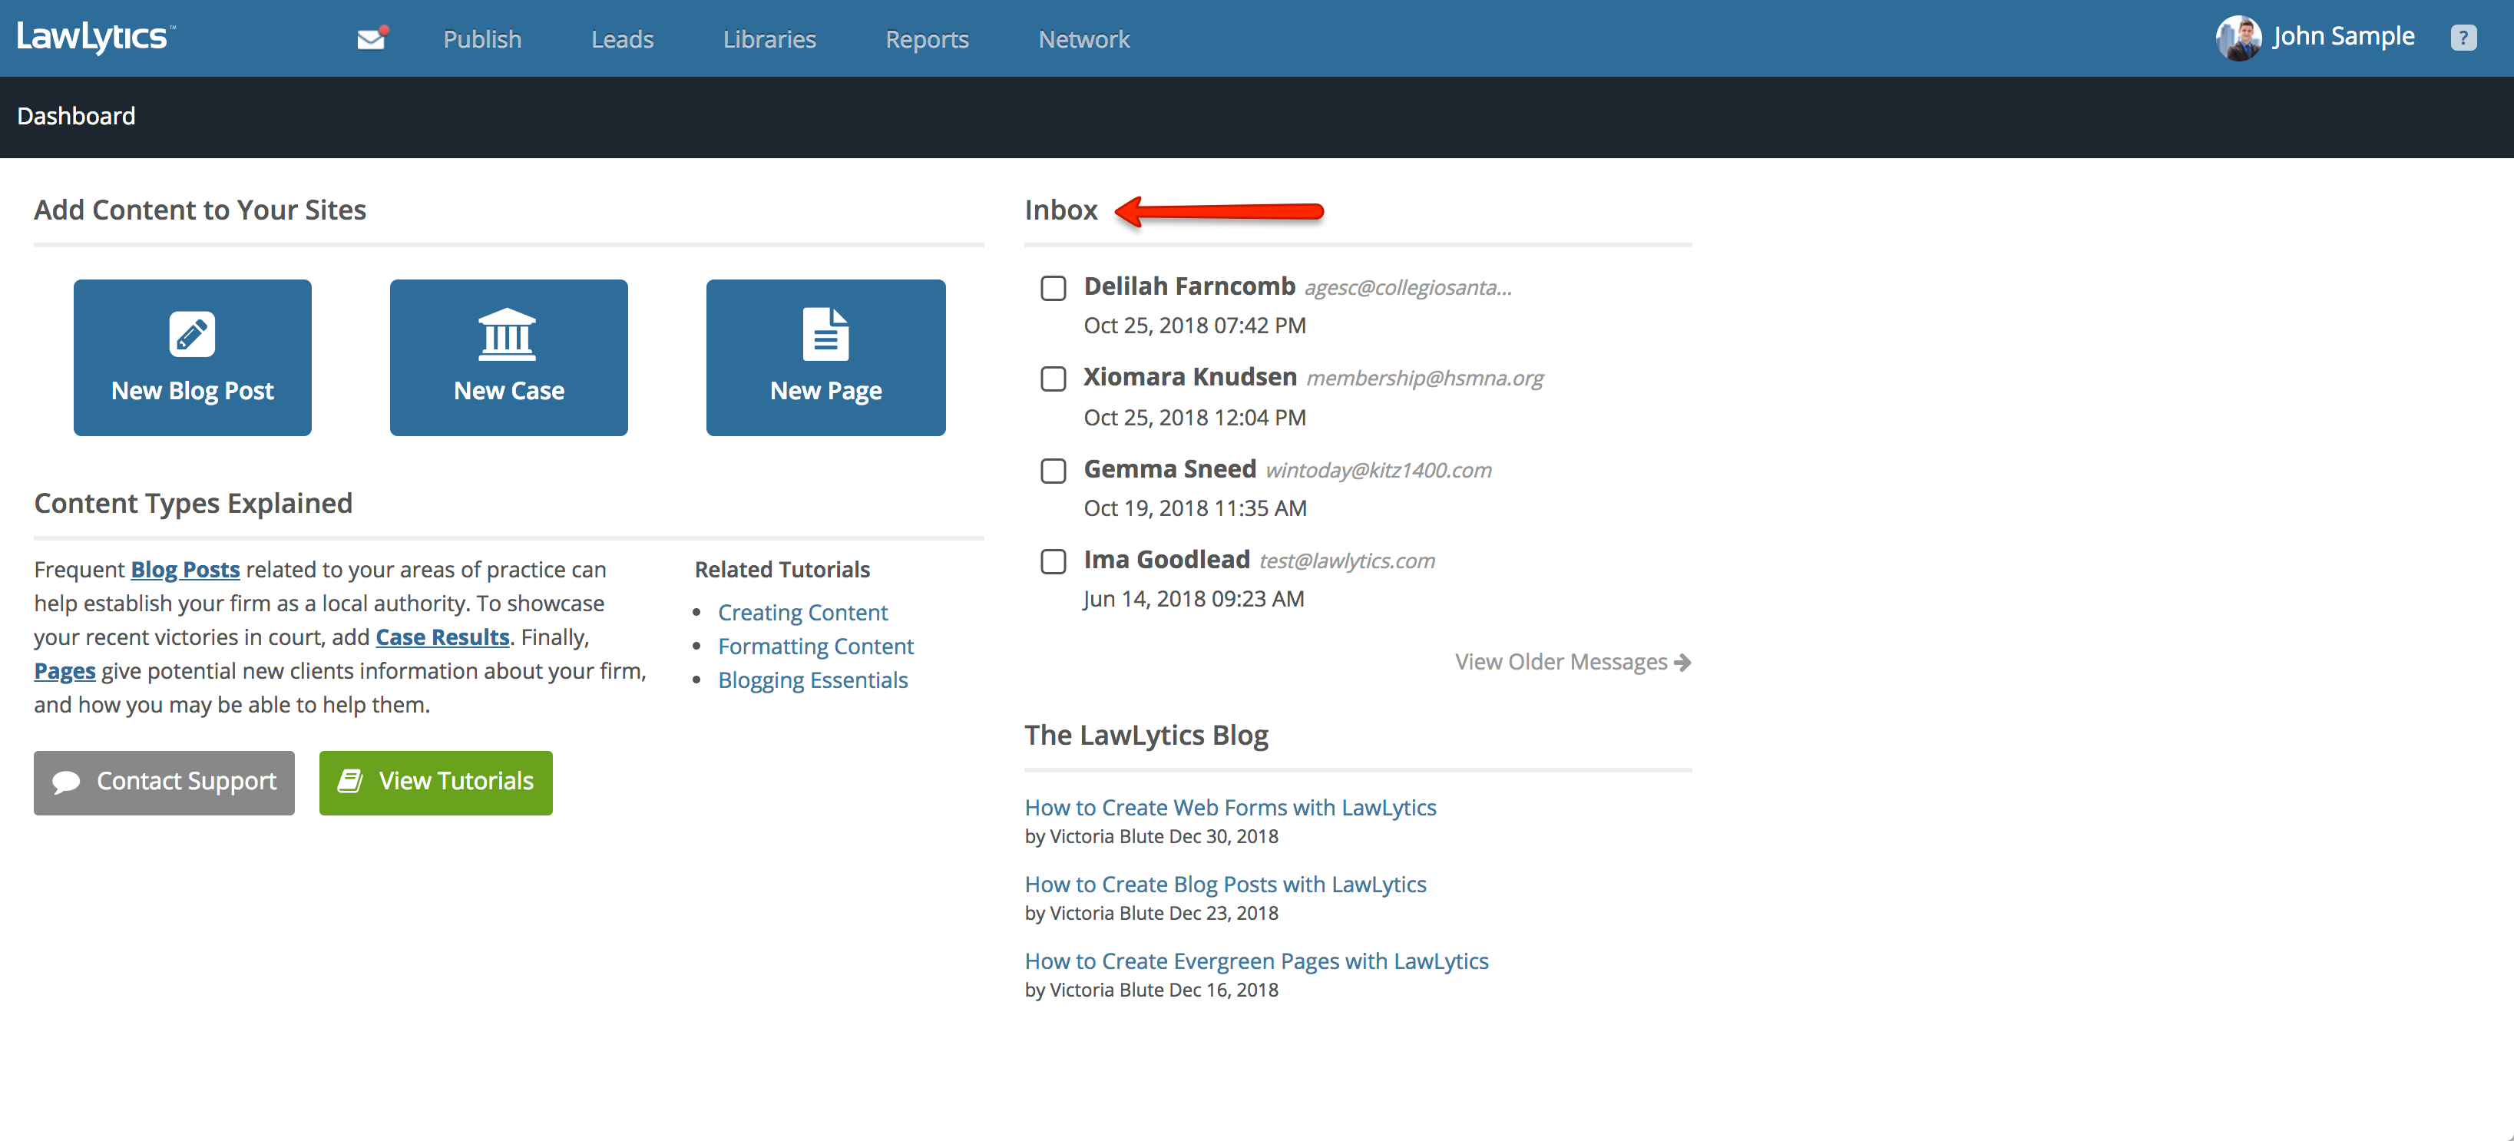Viewport: 2514px width, 1141px height.
Task: Go to the Libraries menu
Action: (x=769, y=39)
